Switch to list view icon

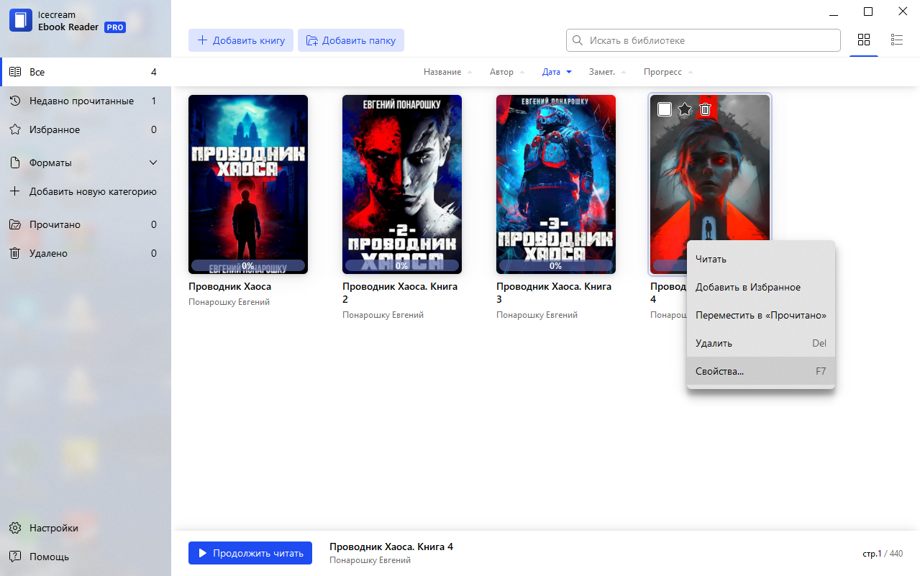point(897,40)
